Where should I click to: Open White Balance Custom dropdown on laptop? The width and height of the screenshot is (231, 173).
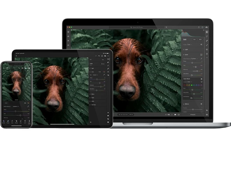pos(194,59)
